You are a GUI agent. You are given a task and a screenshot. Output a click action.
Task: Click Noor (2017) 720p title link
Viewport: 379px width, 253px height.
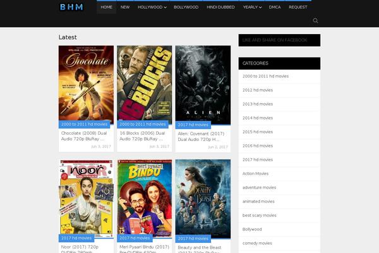pyautogui.click(x=80, y=249)
